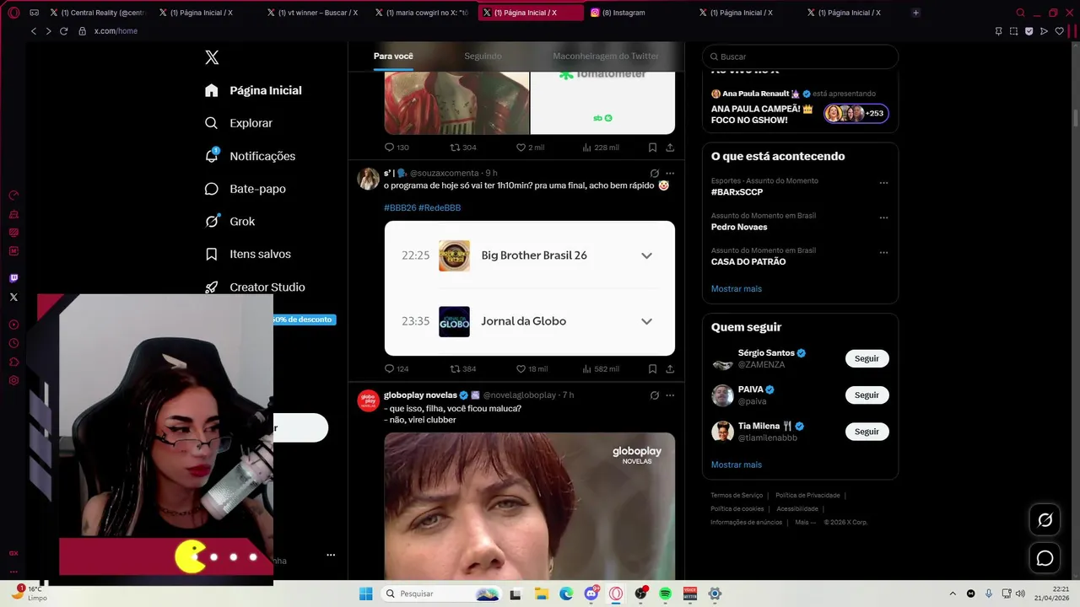Open the pinboard pin icon in toolbar
Image resolution: width=1080 pixels, height=607 pixels.
(x=998, y=31)
